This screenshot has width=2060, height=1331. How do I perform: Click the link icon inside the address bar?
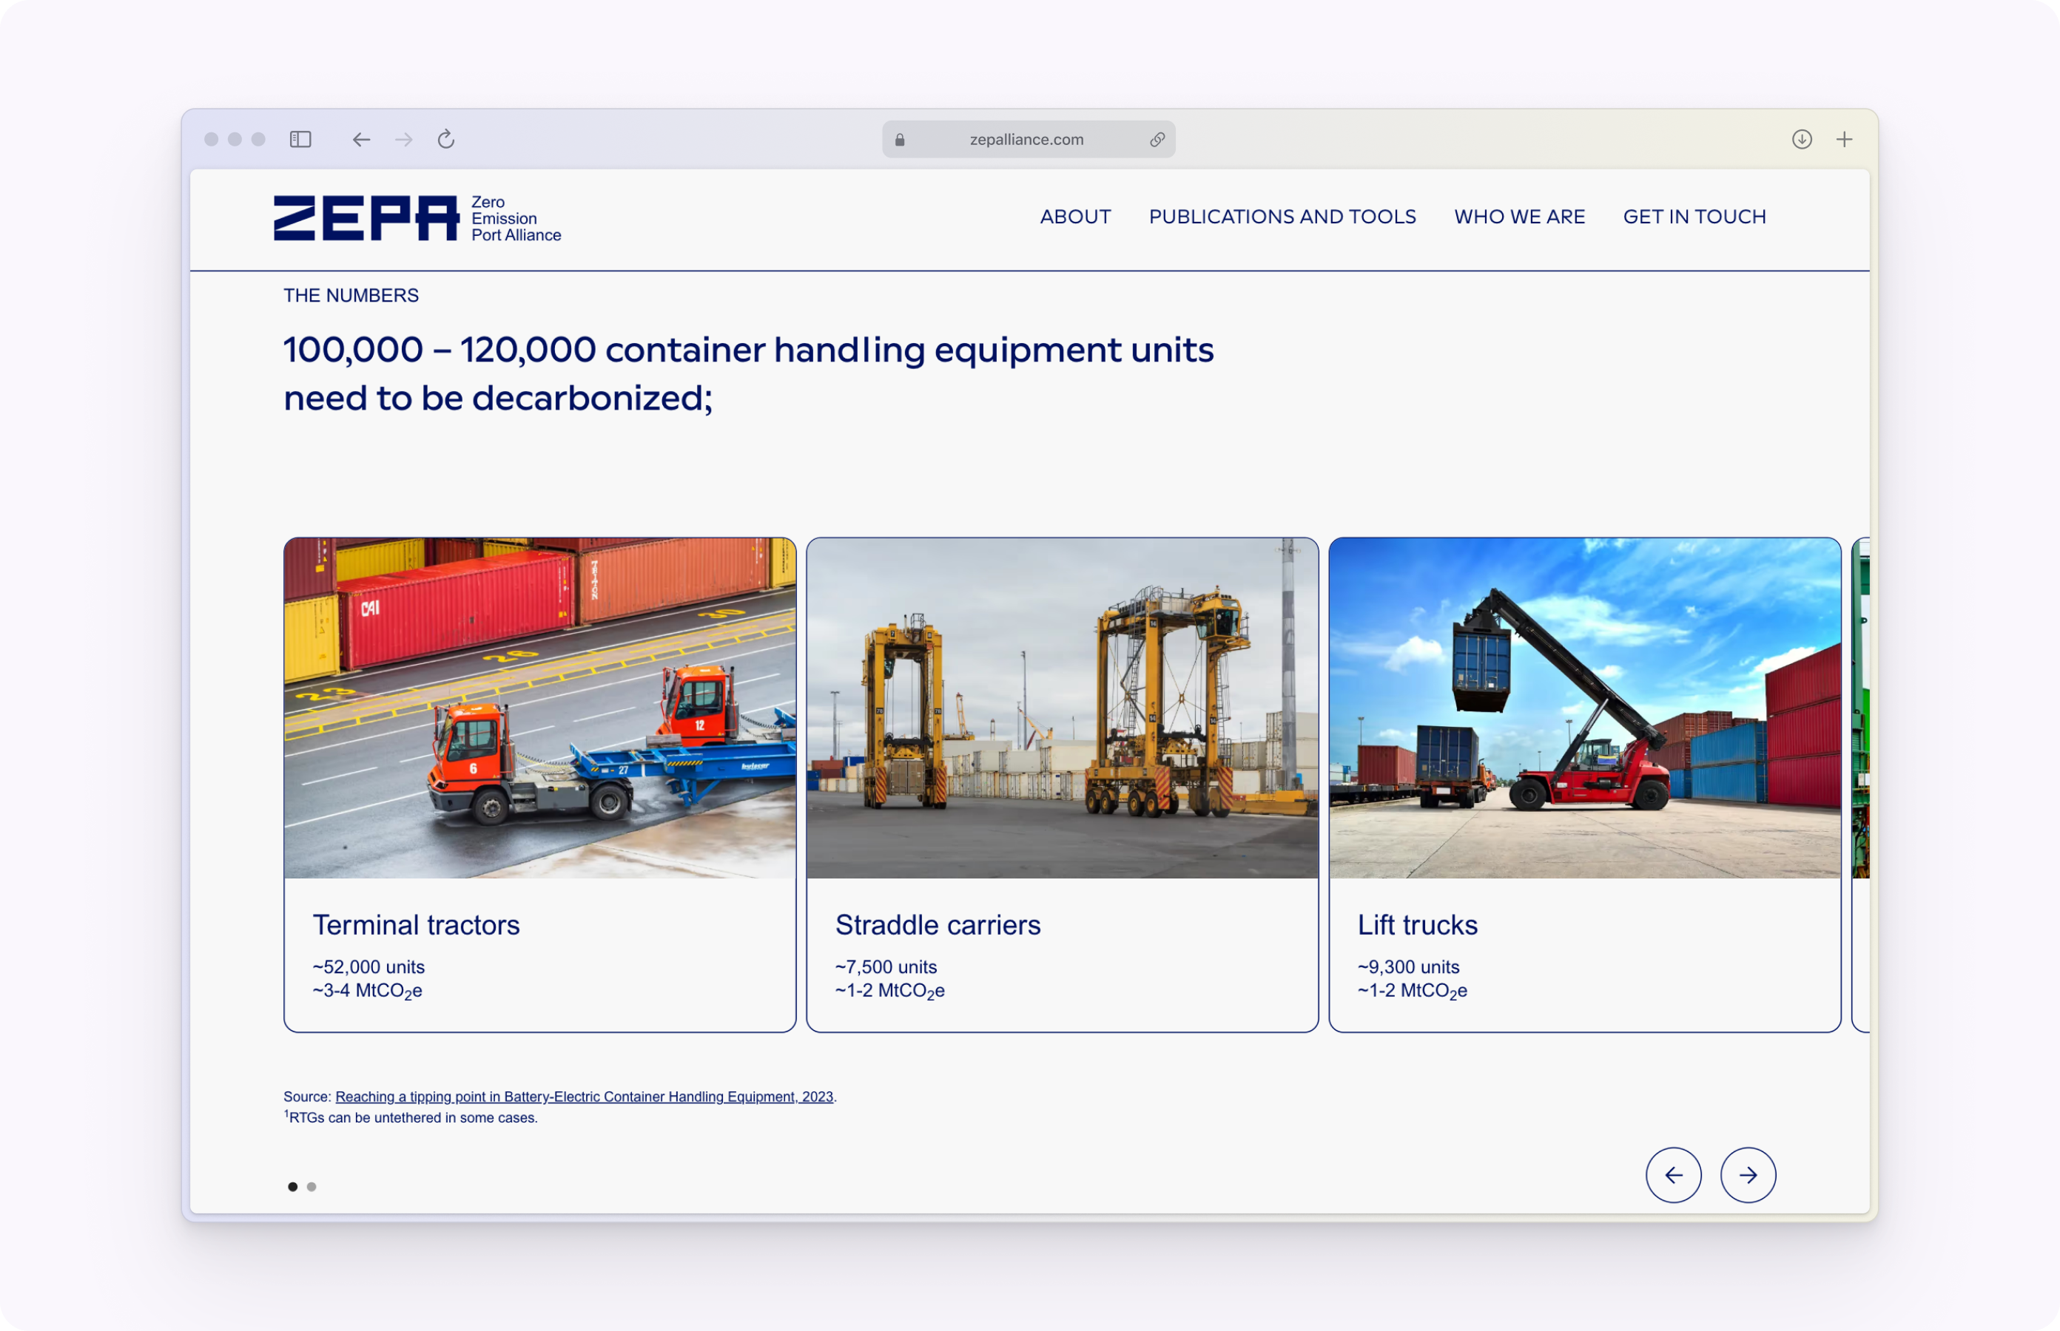pos(1158,139)
